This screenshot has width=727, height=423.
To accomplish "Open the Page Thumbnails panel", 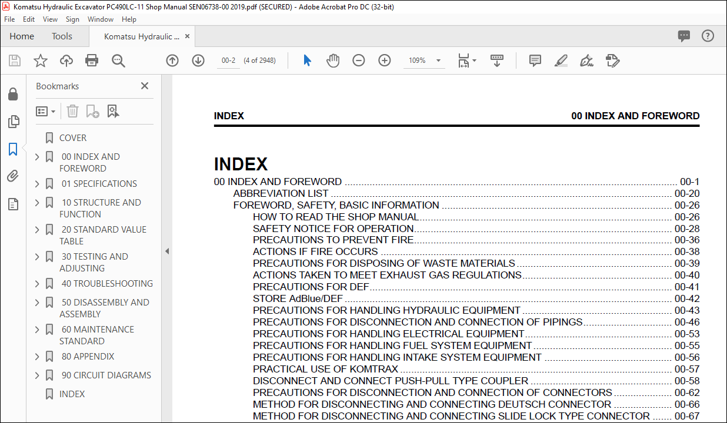I will 13,122.
